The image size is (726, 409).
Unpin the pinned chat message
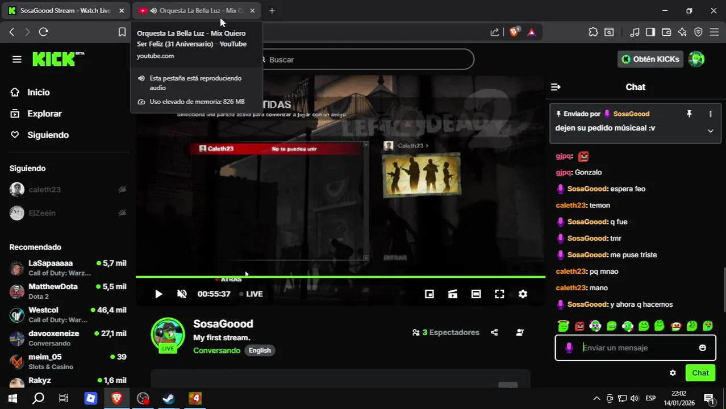[689, 114]
